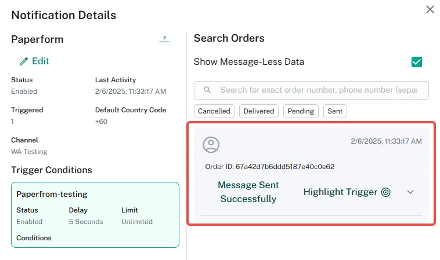
Task: Click the Paperform logo image
Action: coord(165,40)
